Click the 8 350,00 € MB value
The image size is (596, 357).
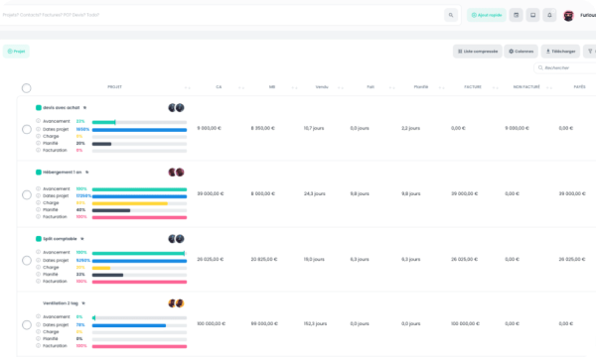point(262,128)
